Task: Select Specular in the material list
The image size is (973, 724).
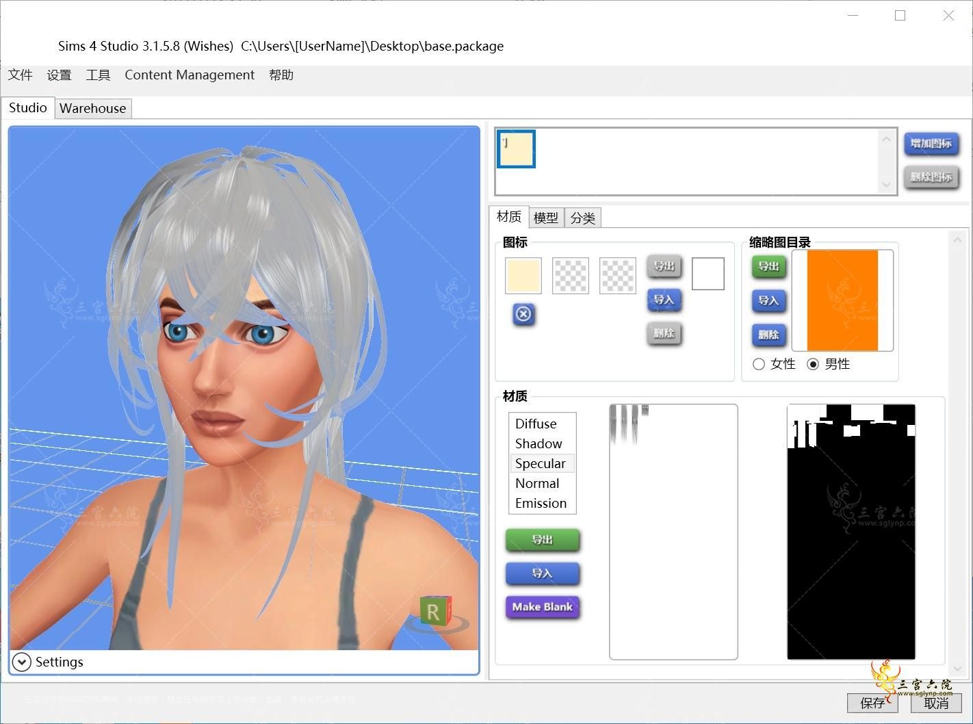Action: click(543, 463)
